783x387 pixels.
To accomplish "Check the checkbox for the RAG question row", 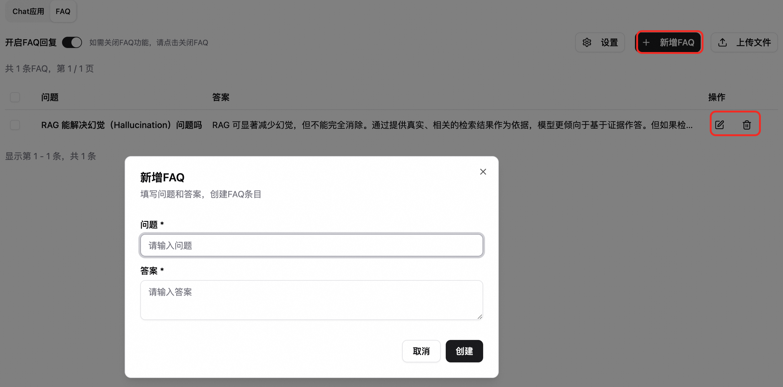I will [x=15, y=125].
